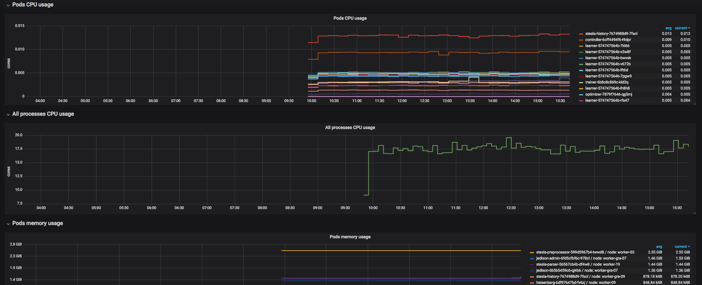Click the 0.004 avg value for optimizer-7879f7646-qg5mj

point(667,94)
